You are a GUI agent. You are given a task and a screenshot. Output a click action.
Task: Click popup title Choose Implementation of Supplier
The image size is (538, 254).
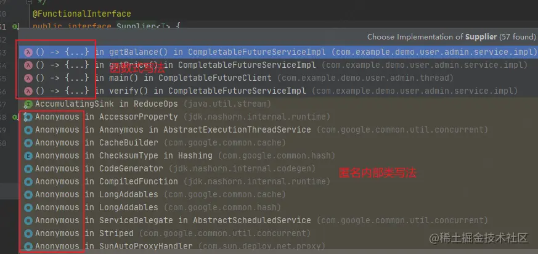[x=452, y=37]
